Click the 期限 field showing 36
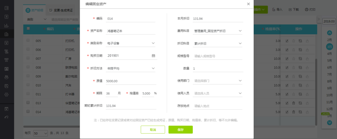Screen dimensions: 337x139 click(112, 93)
